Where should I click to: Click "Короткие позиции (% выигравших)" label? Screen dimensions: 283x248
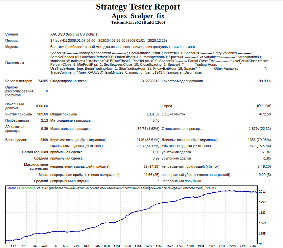pos(78,140)
